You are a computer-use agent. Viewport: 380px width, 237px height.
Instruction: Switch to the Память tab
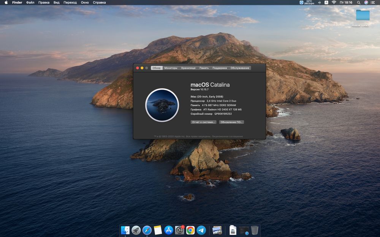coord(204,68)
